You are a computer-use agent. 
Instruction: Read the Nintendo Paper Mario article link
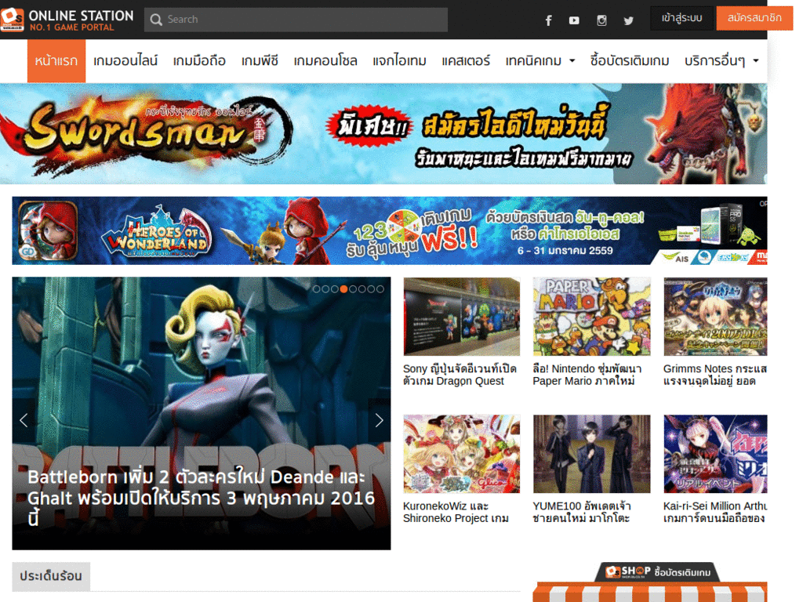(587, 375)
